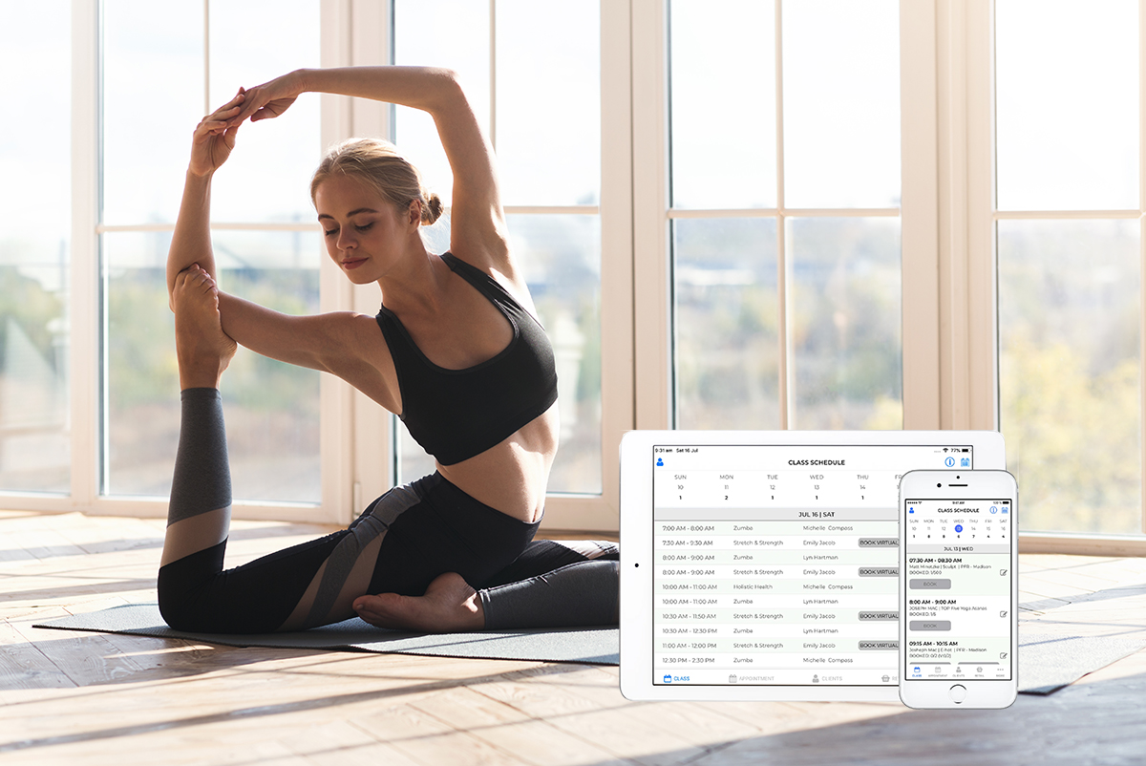Select WED 13 in the phone date picker

pos(958,528)
